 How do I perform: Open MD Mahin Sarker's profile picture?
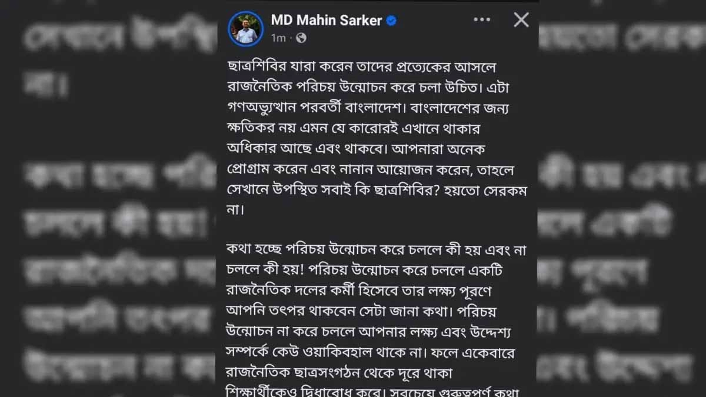pyautogui.click(x=245, y=29)
